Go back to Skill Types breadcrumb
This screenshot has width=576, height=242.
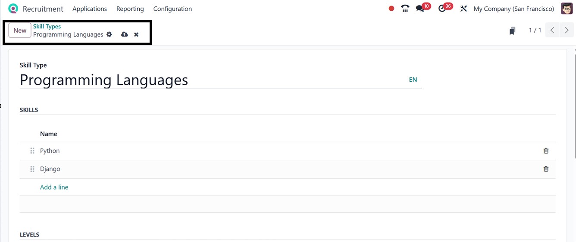(x=47, y=26)
